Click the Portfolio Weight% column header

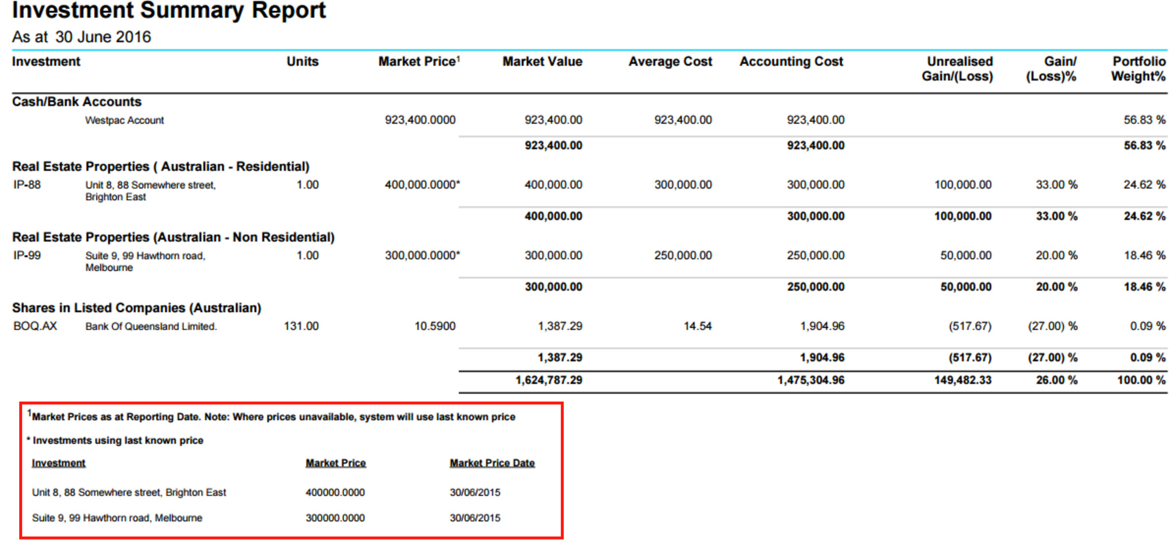(x=1138, y=69)
